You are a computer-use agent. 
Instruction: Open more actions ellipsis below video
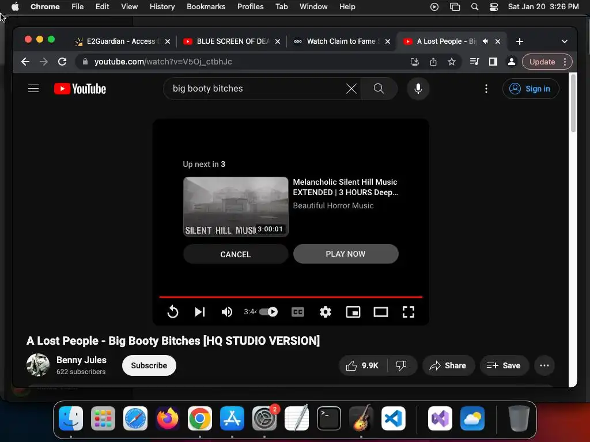544,365
